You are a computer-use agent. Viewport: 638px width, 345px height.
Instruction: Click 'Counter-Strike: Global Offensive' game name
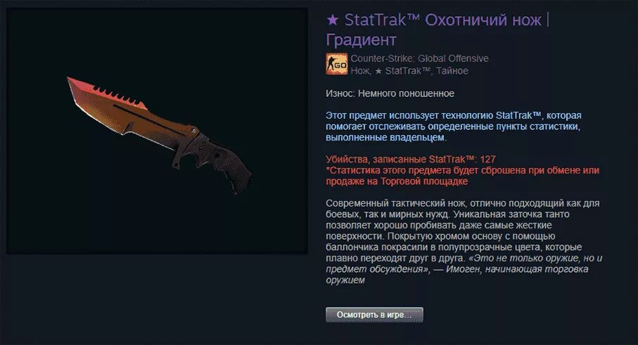click(419, 58)
